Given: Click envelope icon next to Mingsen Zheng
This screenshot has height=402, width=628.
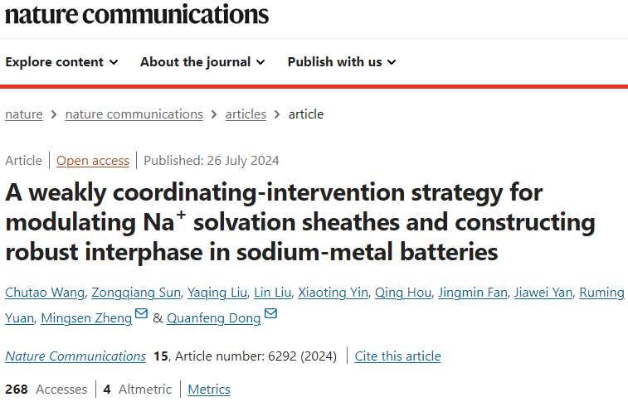Looking at the screenshot, I should 141,313.
